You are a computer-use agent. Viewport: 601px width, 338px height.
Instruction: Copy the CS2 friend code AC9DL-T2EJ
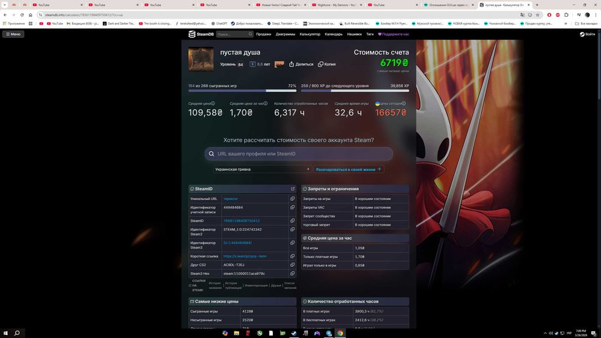point(293,265)
